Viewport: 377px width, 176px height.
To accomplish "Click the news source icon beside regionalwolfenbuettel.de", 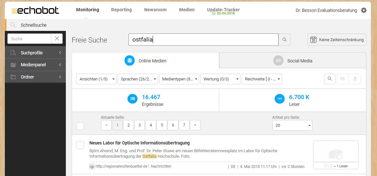I will pos(92,166).
